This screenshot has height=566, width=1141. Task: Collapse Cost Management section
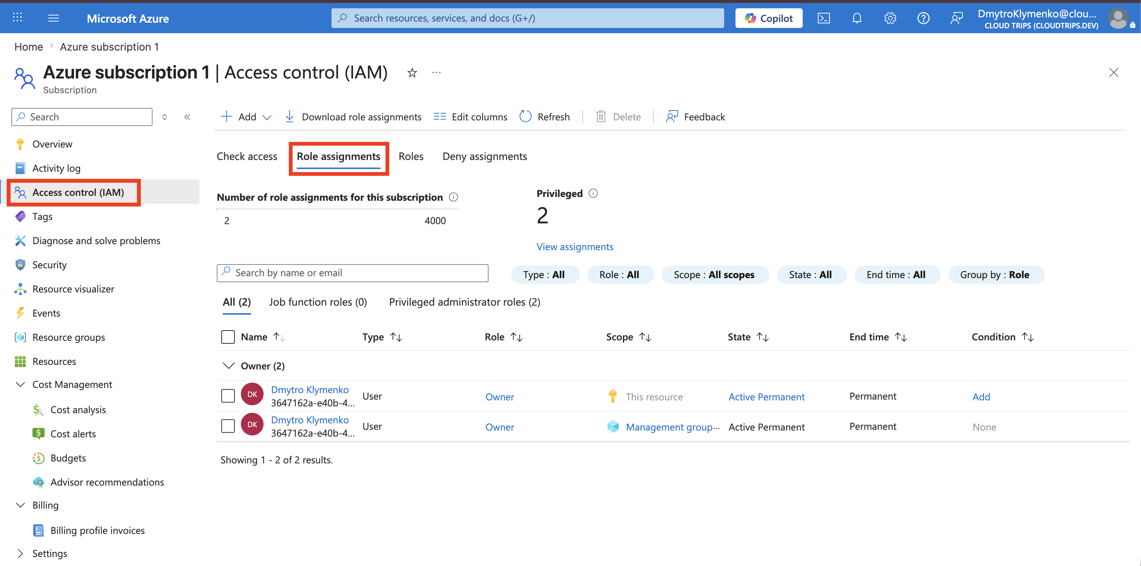point(20,384)
